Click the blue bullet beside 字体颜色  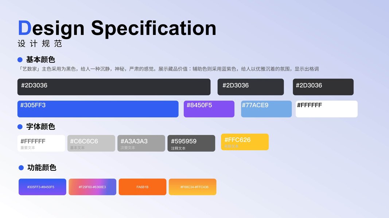[20, 127]
